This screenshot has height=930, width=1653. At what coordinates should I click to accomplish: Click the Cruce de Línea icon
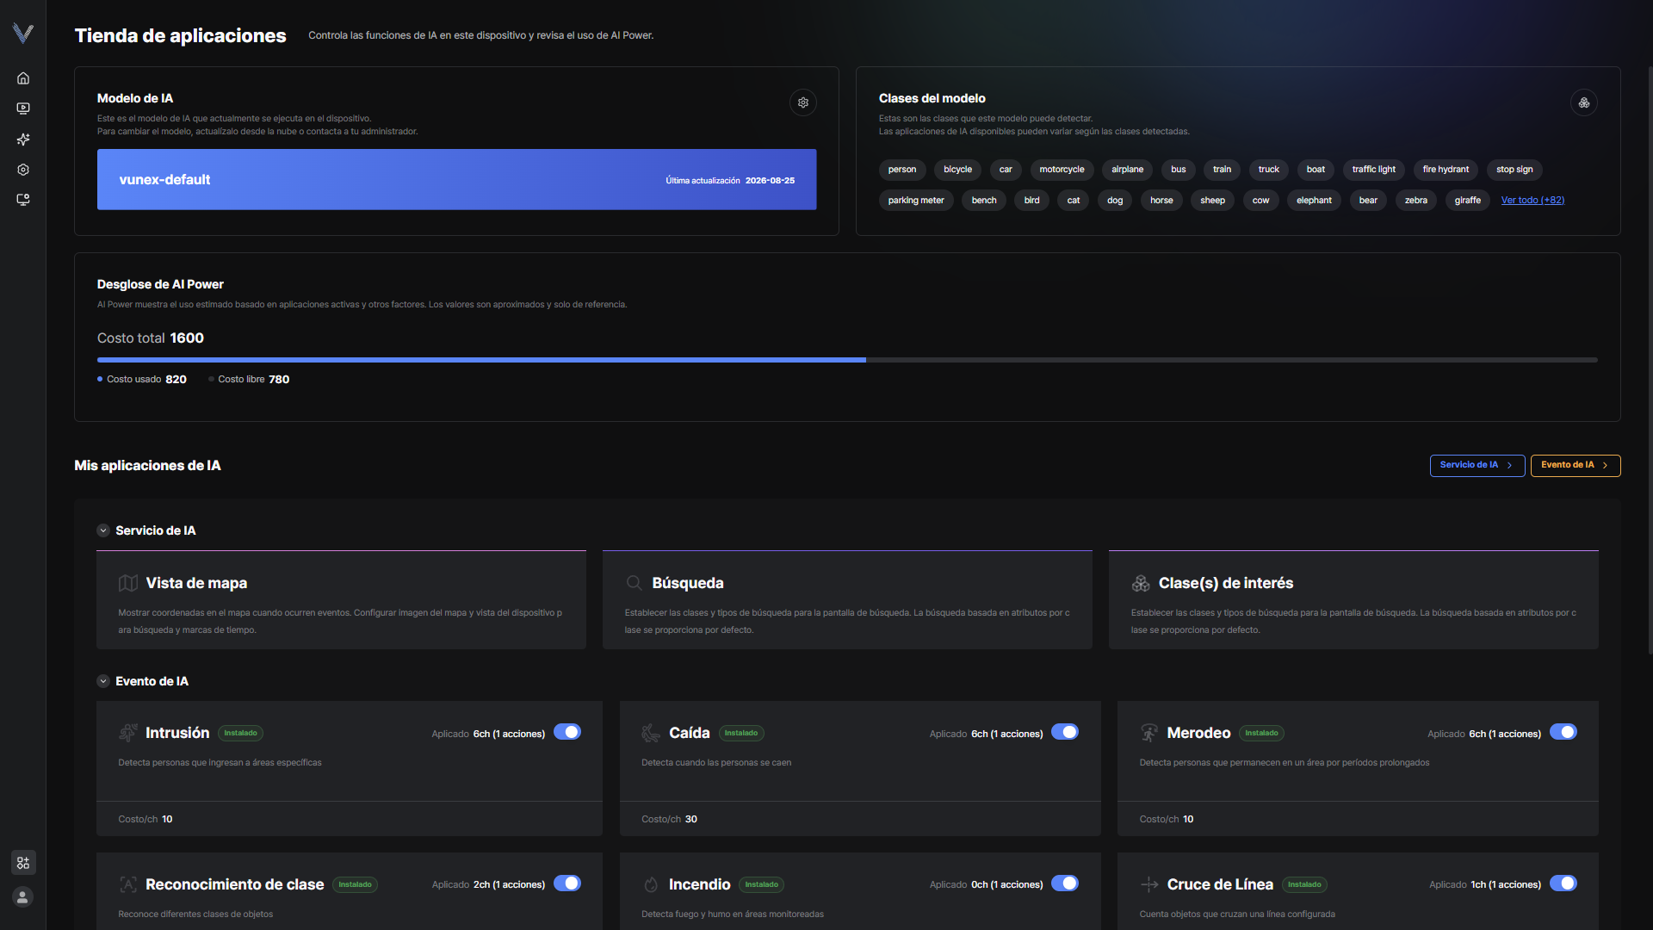(x=1149, y=884)
